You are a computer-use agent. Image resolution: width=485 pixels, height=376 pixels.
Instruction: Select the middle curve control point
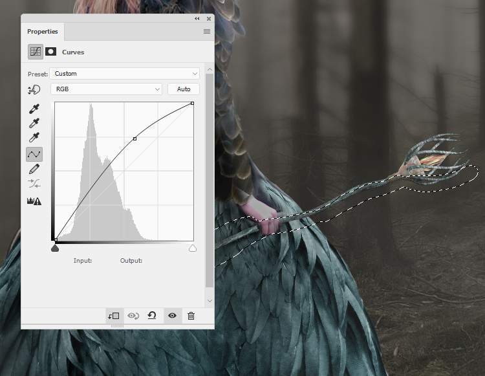pos(135,139)
